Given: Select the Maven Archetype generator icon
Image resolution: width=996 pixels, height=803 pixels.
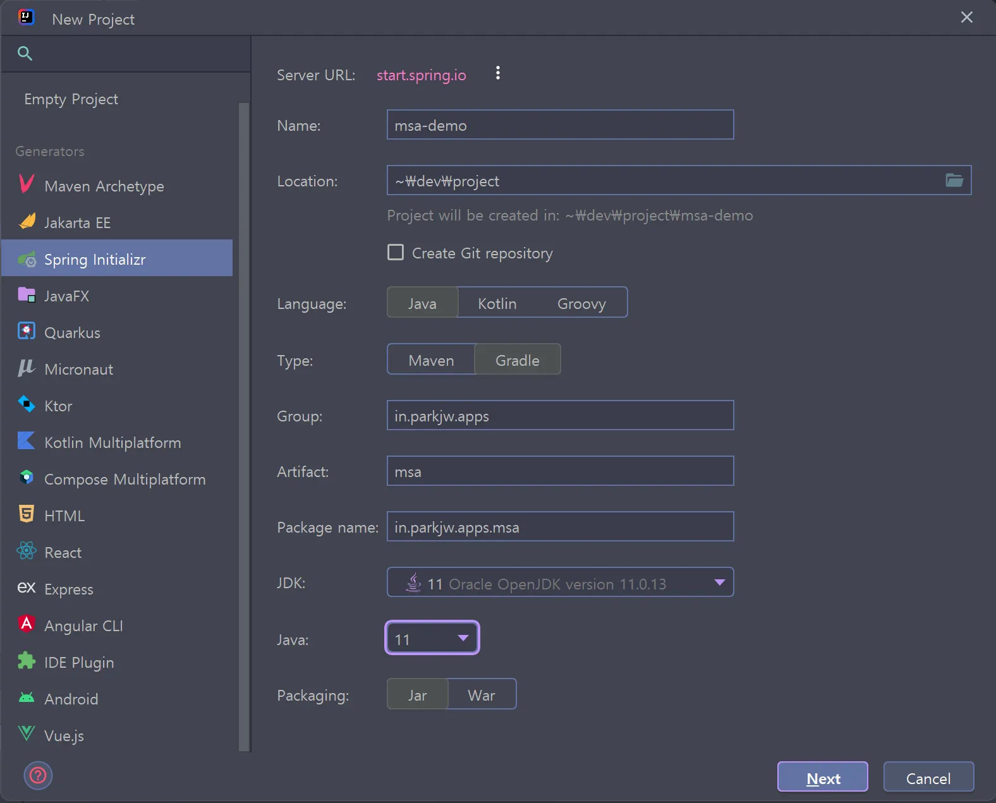Looking at the screenshot, I should pos(27,184).
